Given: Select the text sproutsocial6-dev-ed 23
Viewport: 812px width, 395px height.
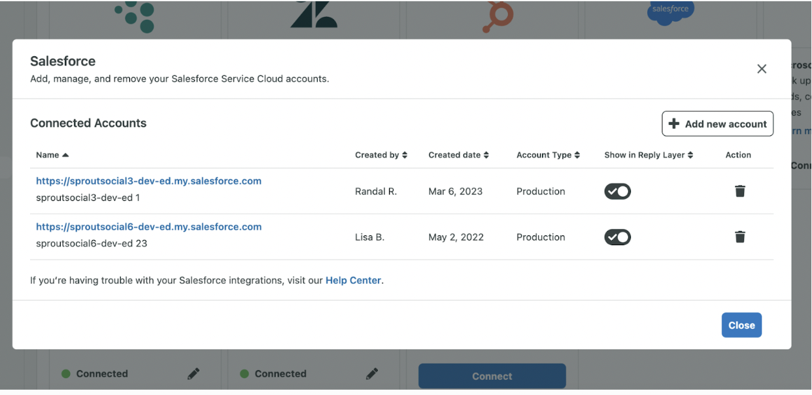Looking at the screenshot, I should point(92,243).
